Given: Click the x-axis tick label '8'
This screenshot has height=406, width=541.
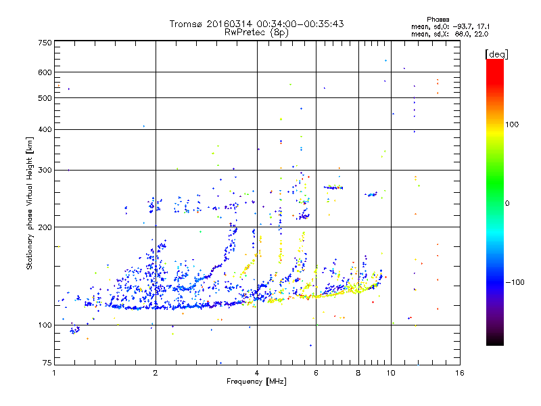Looking at the screenshot, I should [358, 373].
